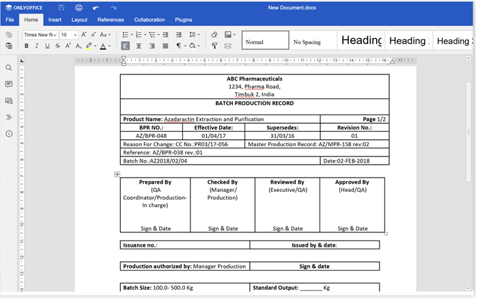Select the No Spacing style

[313, 40]
